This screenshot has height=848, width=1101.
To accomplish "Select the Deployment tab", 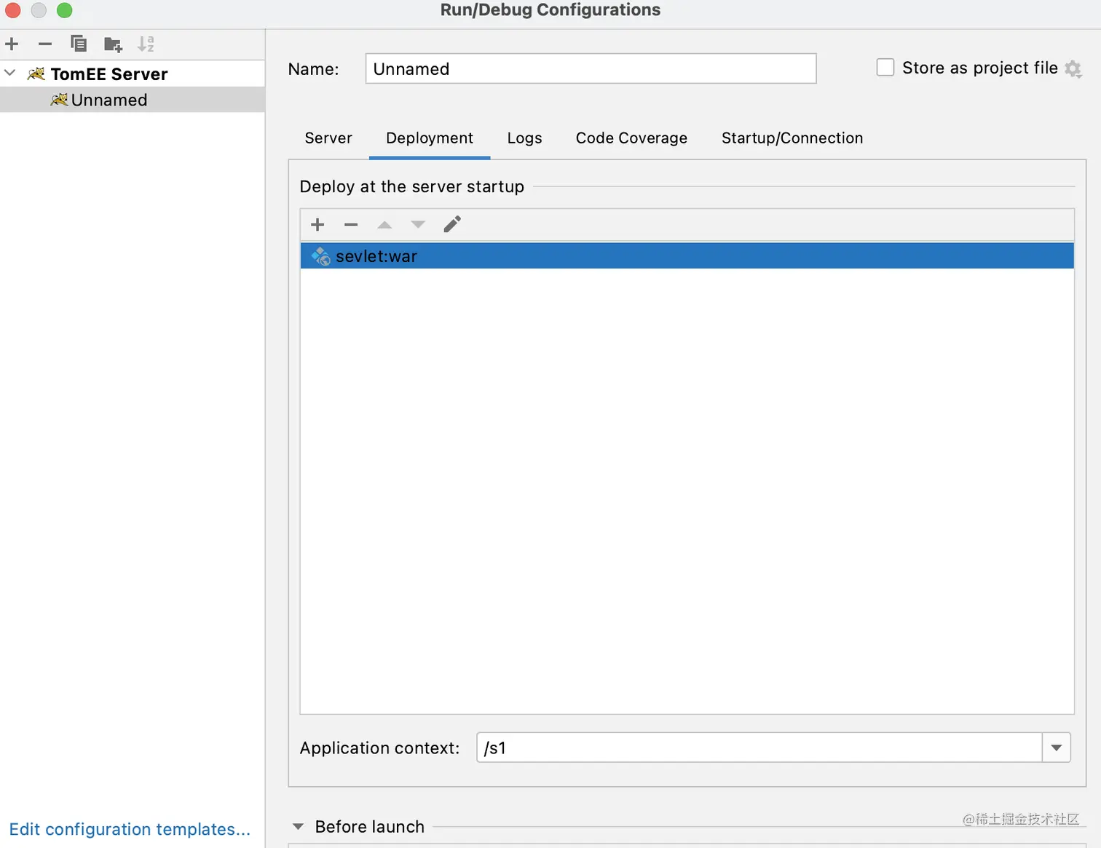I will pyautogui.click(x=430, y=138).
